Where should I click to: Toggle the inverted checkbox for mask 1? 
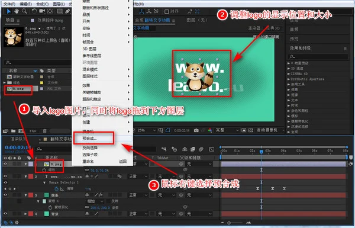tap(108, 201)
